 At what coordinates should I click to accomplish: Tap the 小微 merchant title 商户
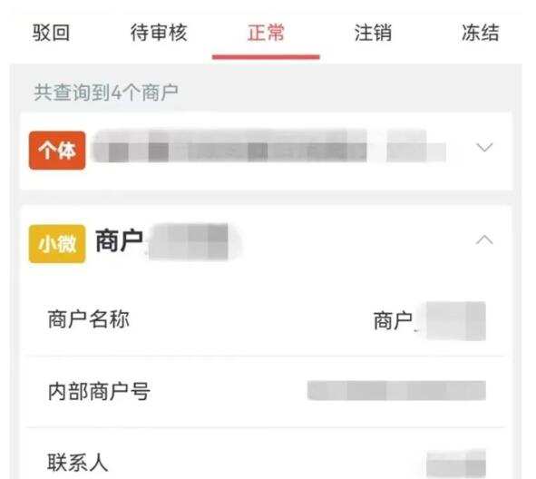click(x=119, y=241)
